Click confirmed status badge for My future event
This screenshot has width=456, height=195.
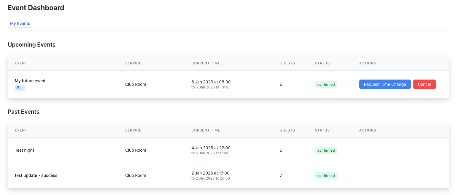(x=326, y=85)
